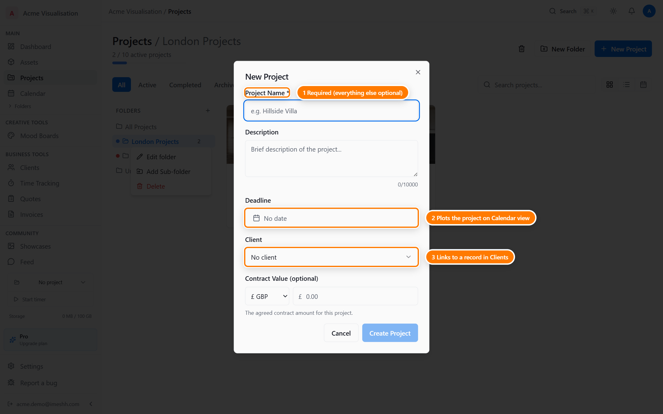663x414 pixels.
Task: Start the timer in sidebar
Action: click(50, 299)
